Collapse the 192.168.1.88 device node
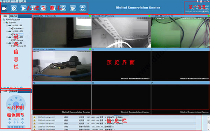Image resolution: width=210 pixels, height=131 pixels. pos(7,25)
